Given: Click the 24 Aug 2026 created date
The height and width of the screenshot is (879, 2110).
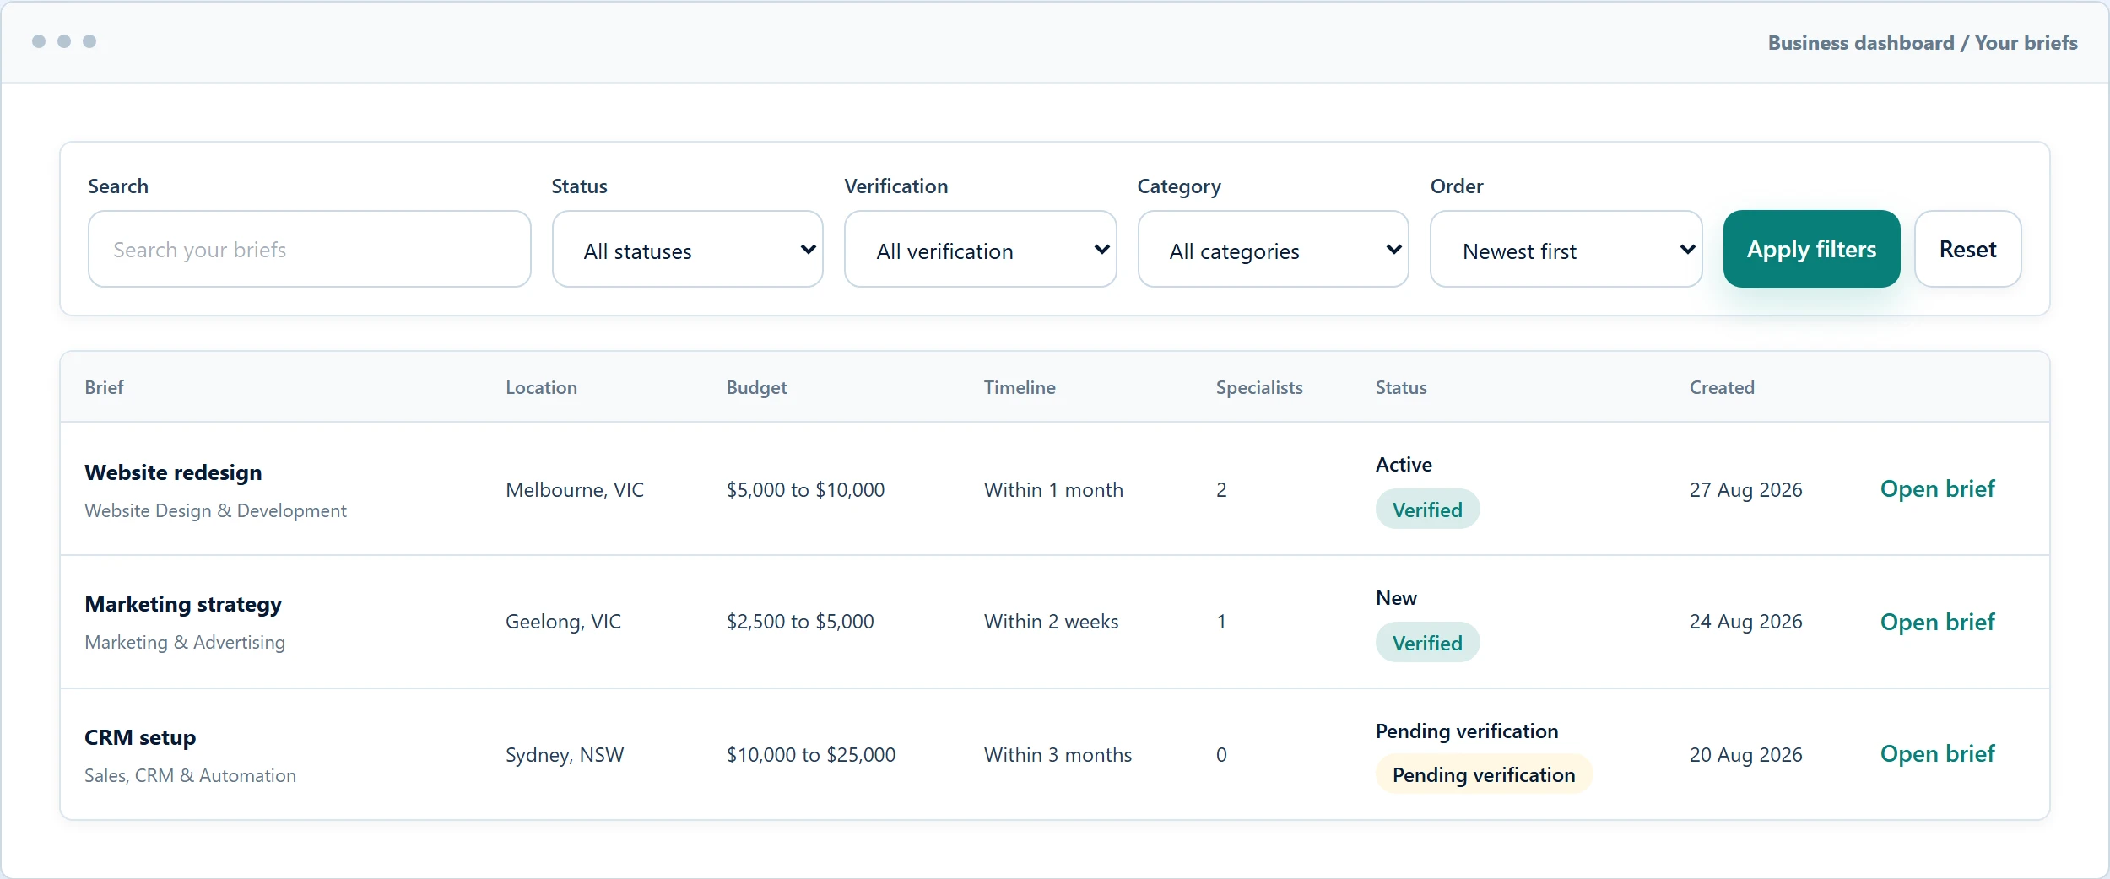Looking at the screenshot, I should 1745,622.
